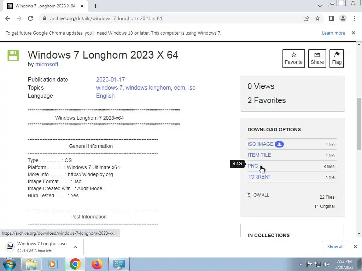Viewport: 362px width, 271px height.
Task: Open the Learn more link about Chrome updates
Action: (333, 33)
